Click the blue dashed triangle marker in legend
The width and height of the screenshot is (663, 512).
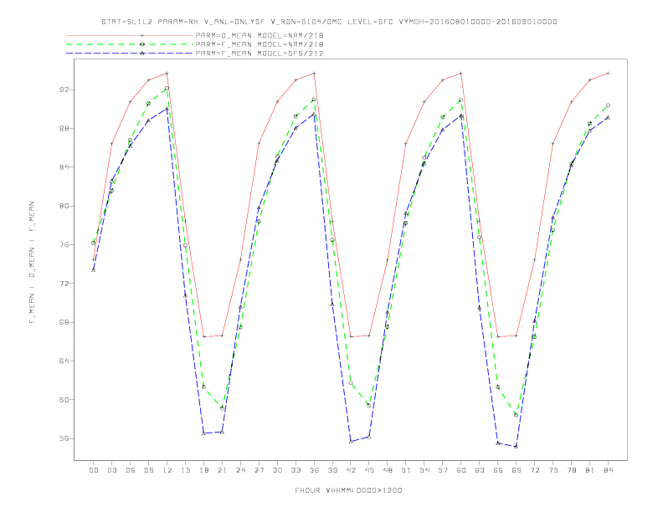142,54
